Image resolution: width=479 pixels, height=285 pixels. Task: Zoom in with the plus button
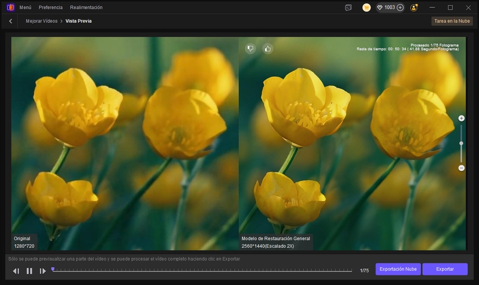461,119
